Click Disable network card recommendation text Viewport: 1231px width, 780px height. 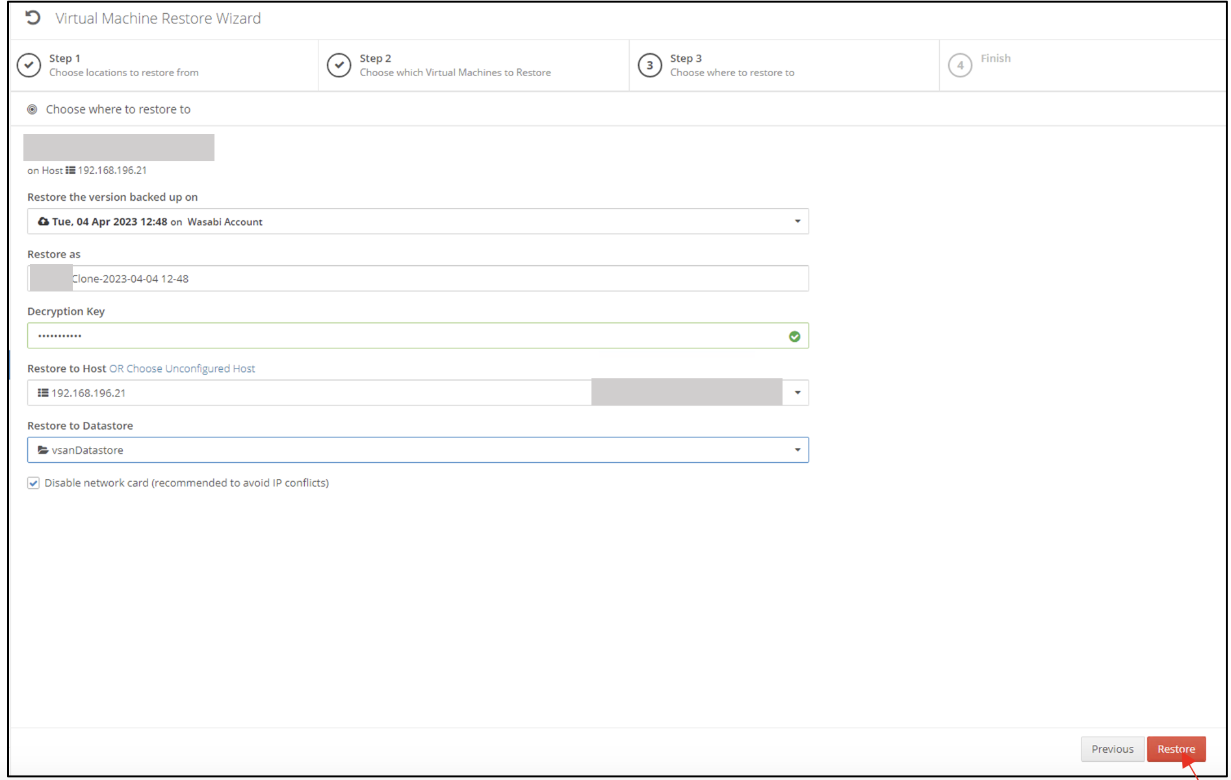tap(187, 483)
